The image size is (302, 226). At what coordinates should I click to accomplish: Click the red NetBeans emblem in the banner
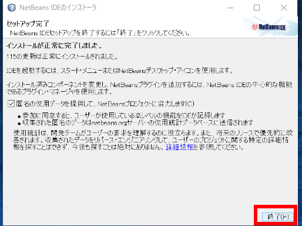(x=254, y=27)
